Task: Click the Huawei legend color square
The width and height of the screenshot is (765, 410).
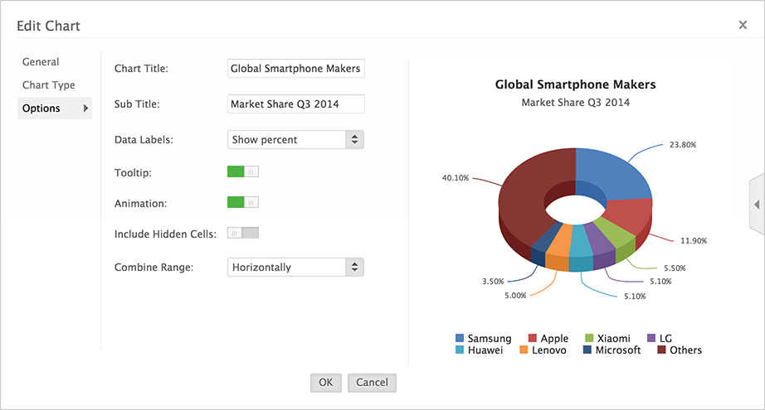Action: click(x=460, y=350)
